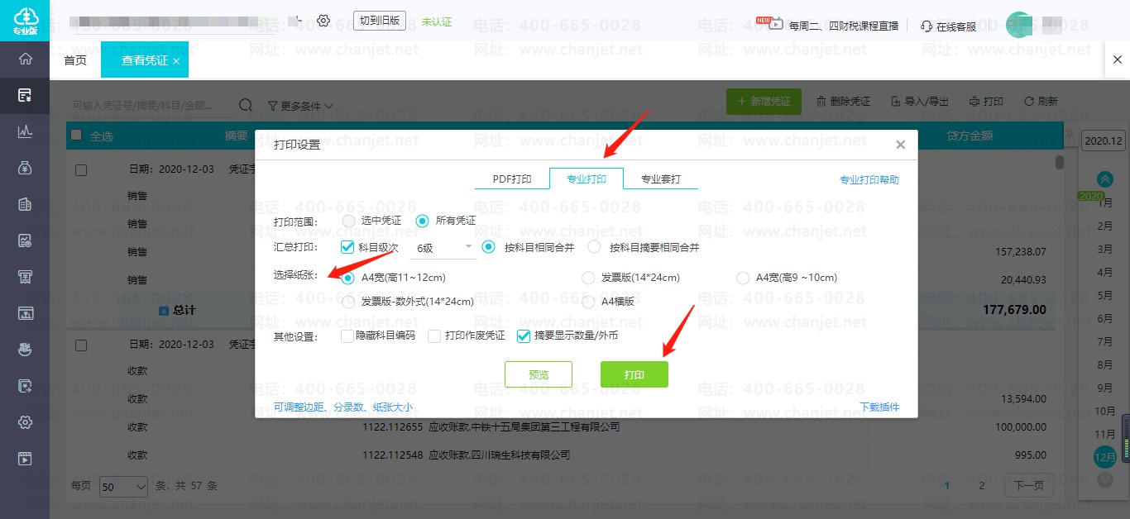This screenshot has height=519, width=1130.
Task: Click the 切到旧版 button
Action: pos(380,21)
